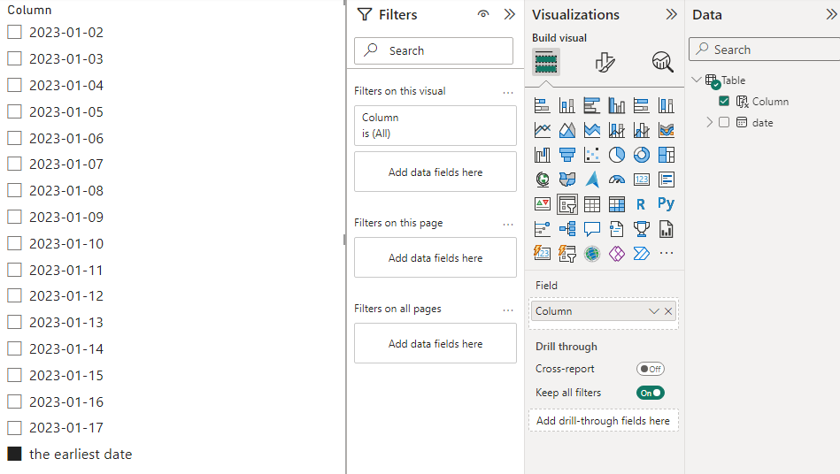Collapse the Table tree node
This screenshot has height=474, width=840.
pos(697,80)
